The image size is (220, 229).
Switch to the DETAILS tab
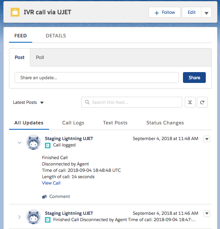pos(56,36)
